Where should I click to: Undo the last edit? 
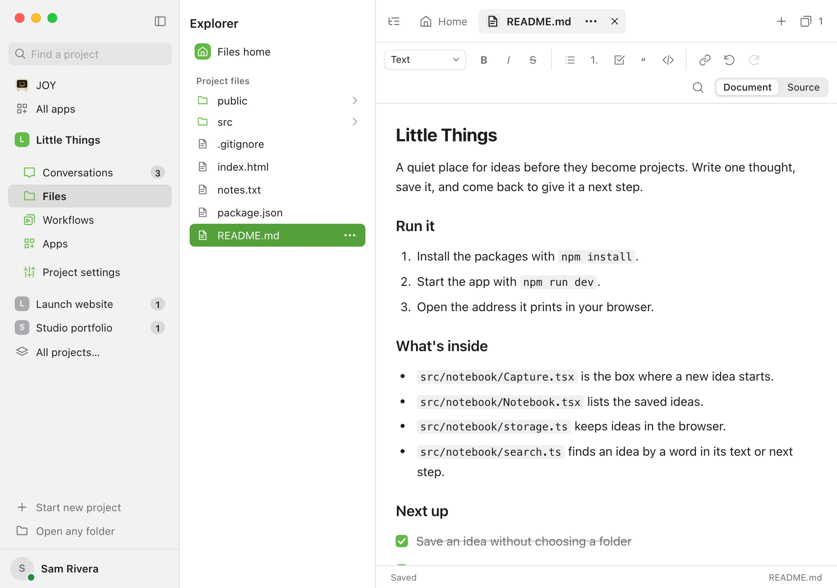tap(730, 60)
